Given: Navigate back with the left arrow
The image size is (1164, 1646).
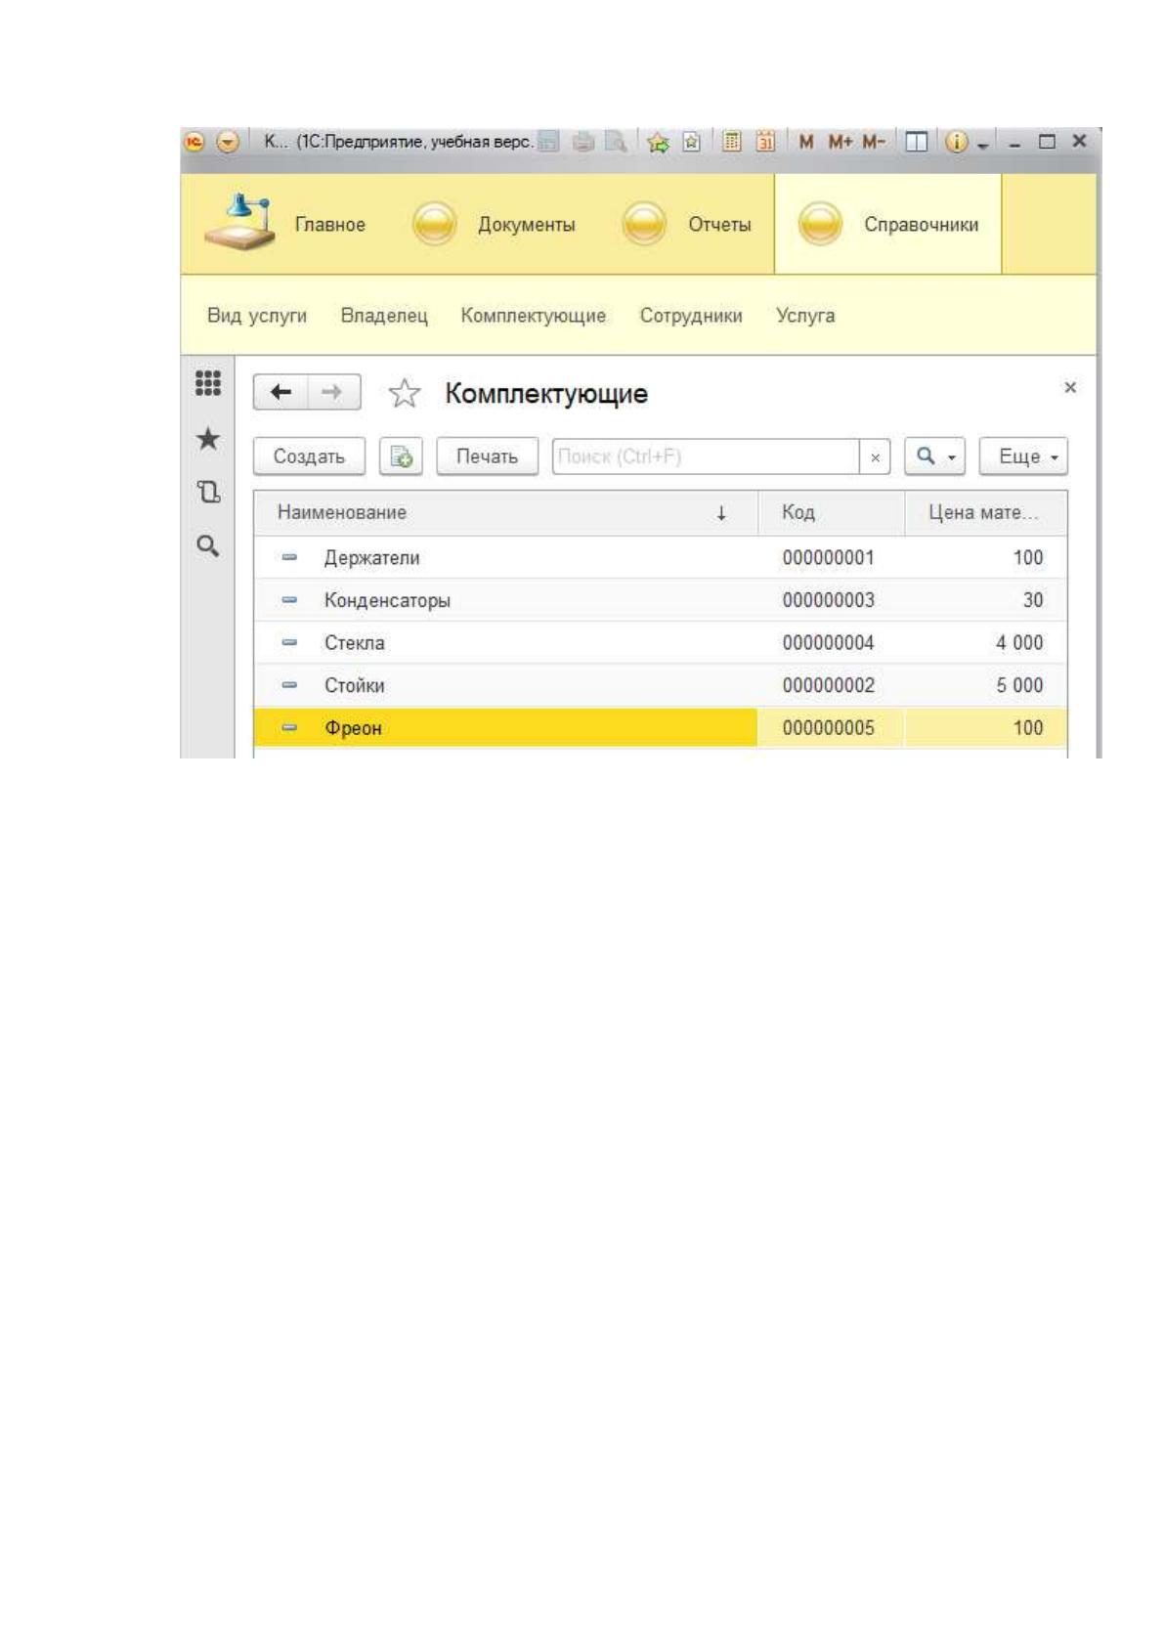Looking at the screenshot, I should click(280, 392).
